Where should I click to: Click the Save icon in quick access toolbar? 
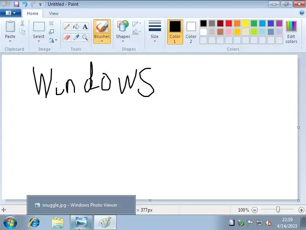click(16, 4)
